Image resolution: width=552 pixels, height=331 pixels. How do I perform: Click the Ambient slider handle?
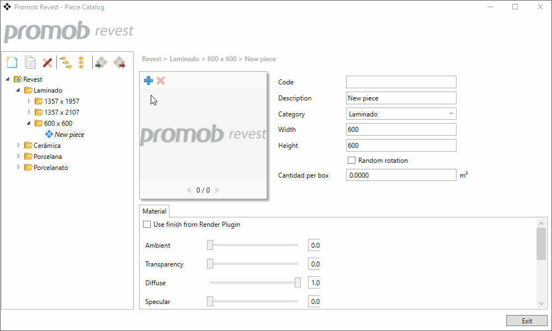point(210,245)
